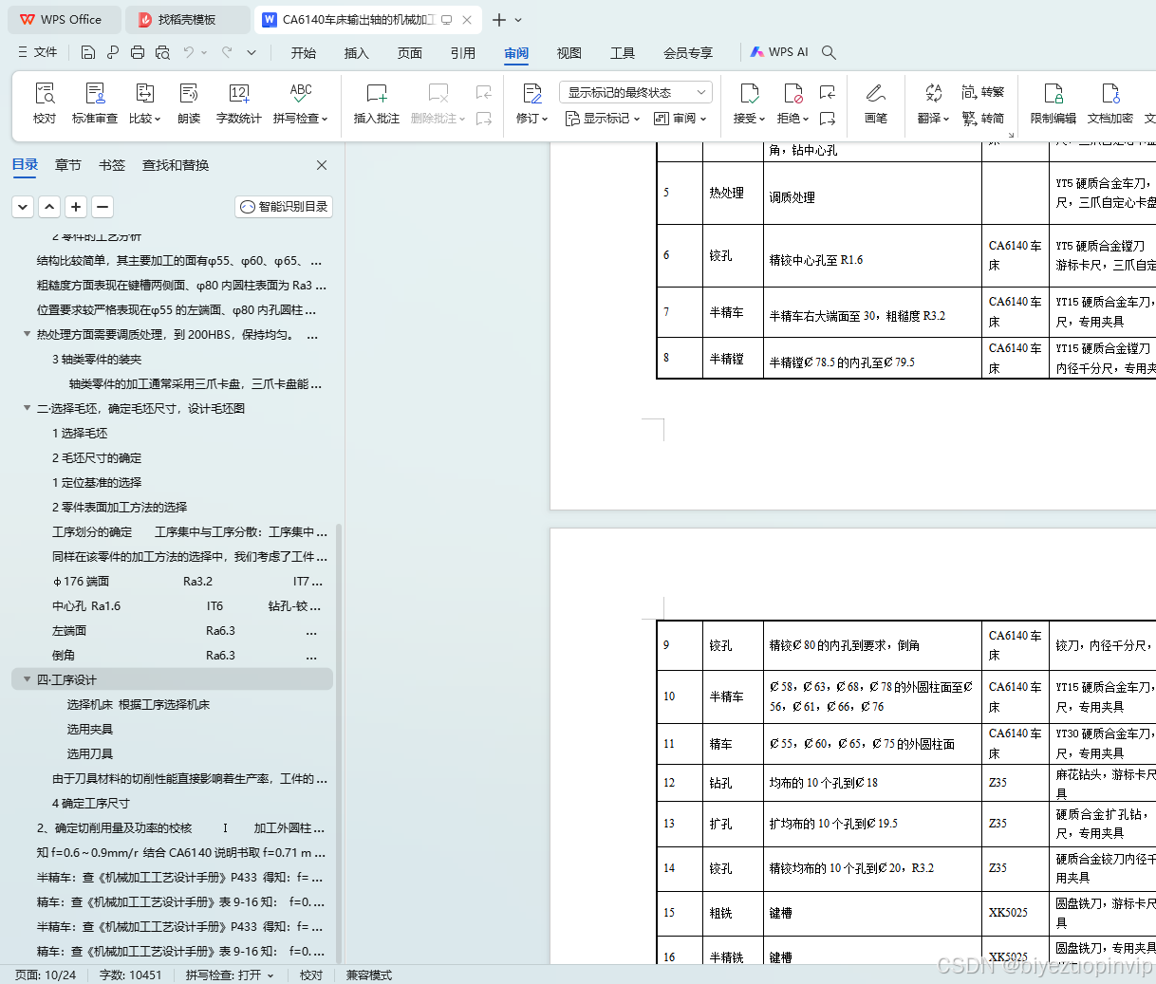Viewport: 1156px width, 984px height.
Task: Jump to outline item 选用夹具
Action: [90, 729]
